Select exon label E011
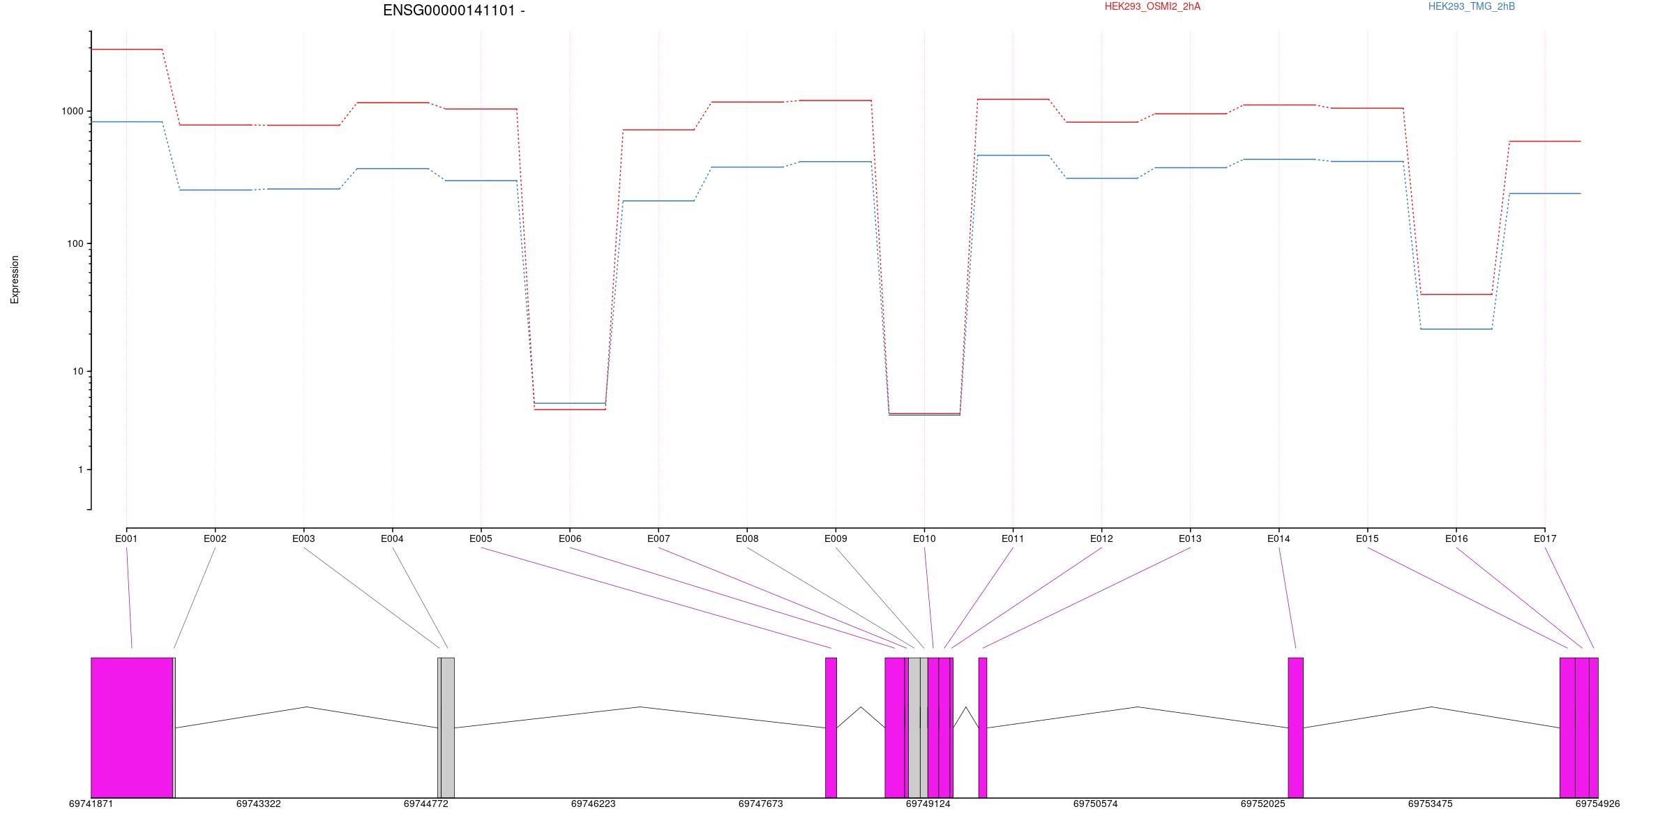 1013,538
